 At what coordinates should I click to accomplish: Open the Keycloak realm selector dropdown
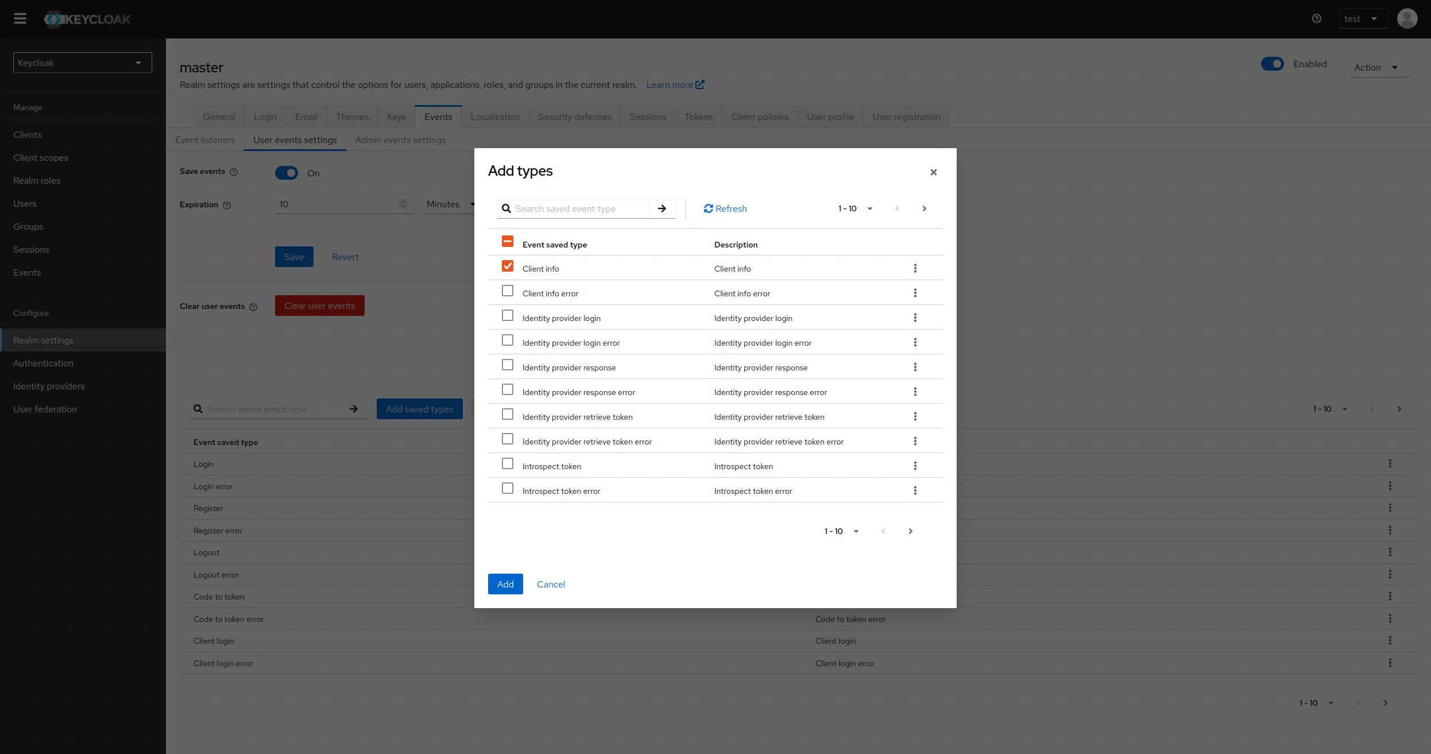82,63
